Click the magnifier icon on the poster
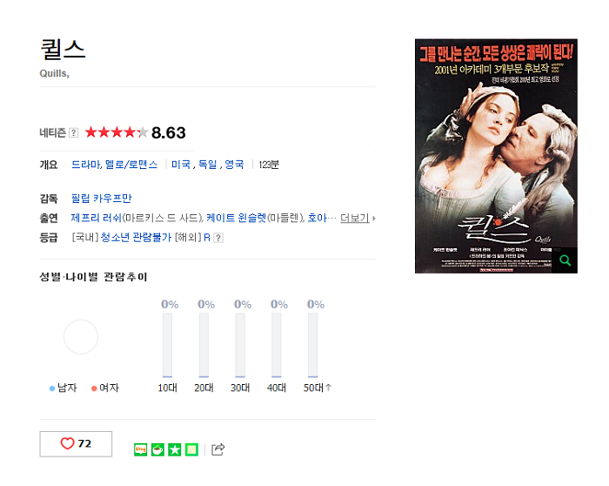This screenshot has height=486, width=609. coord(565,260)
